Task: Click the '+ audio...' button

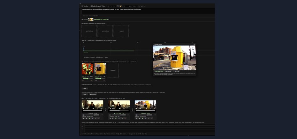Action: pos(85,94)
